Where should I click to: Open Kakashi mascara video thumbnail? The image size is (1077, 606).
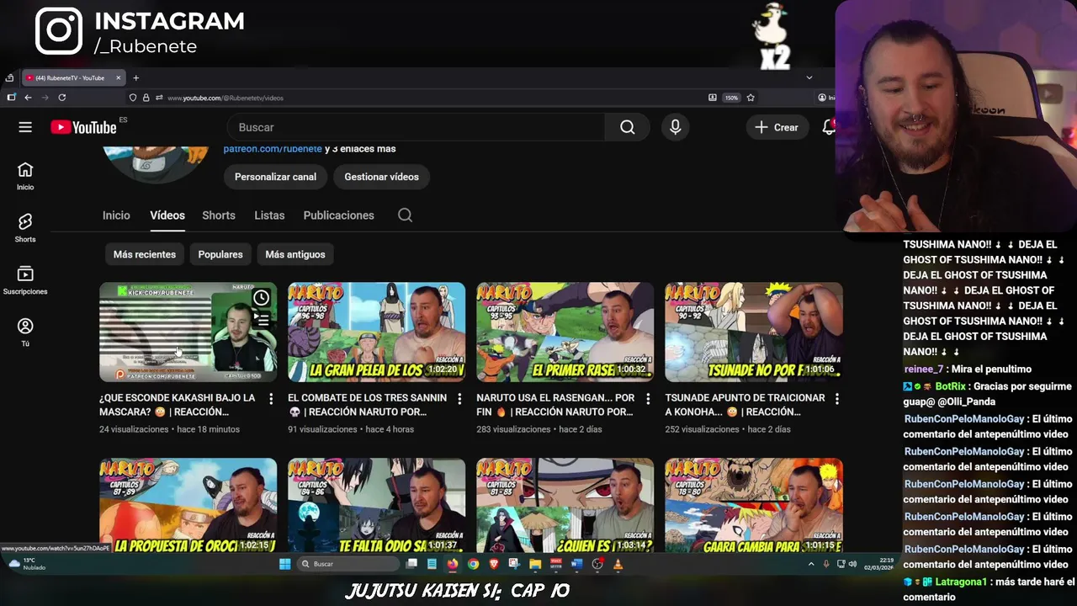[188, 332]
